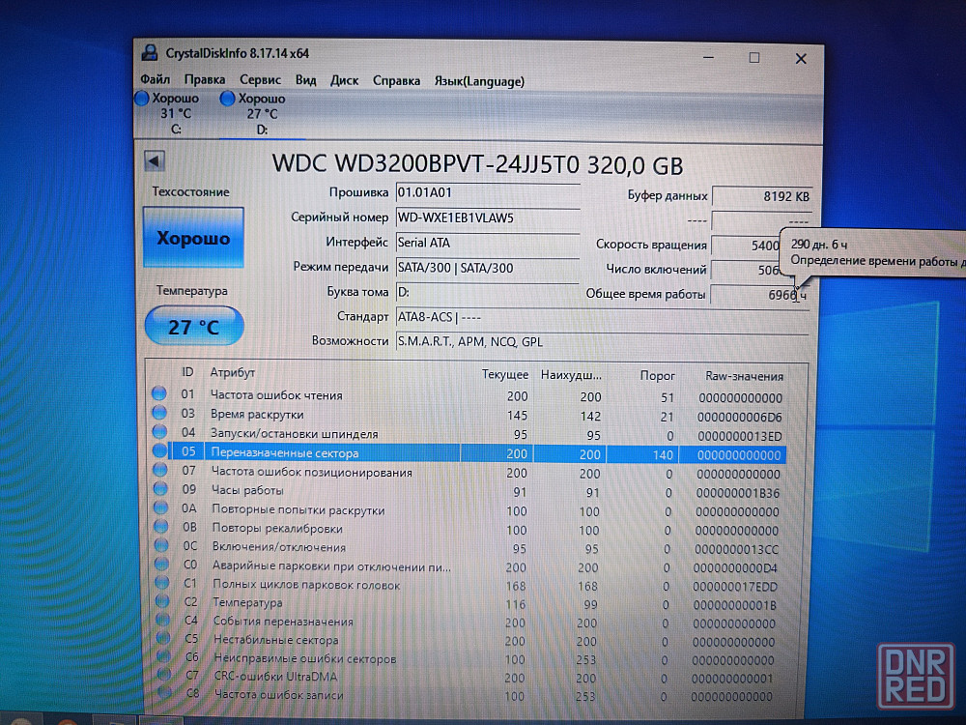The height and width of the screenshot is (725, 966).
Task: Open the Файл menu
Action: pos(156,79)
